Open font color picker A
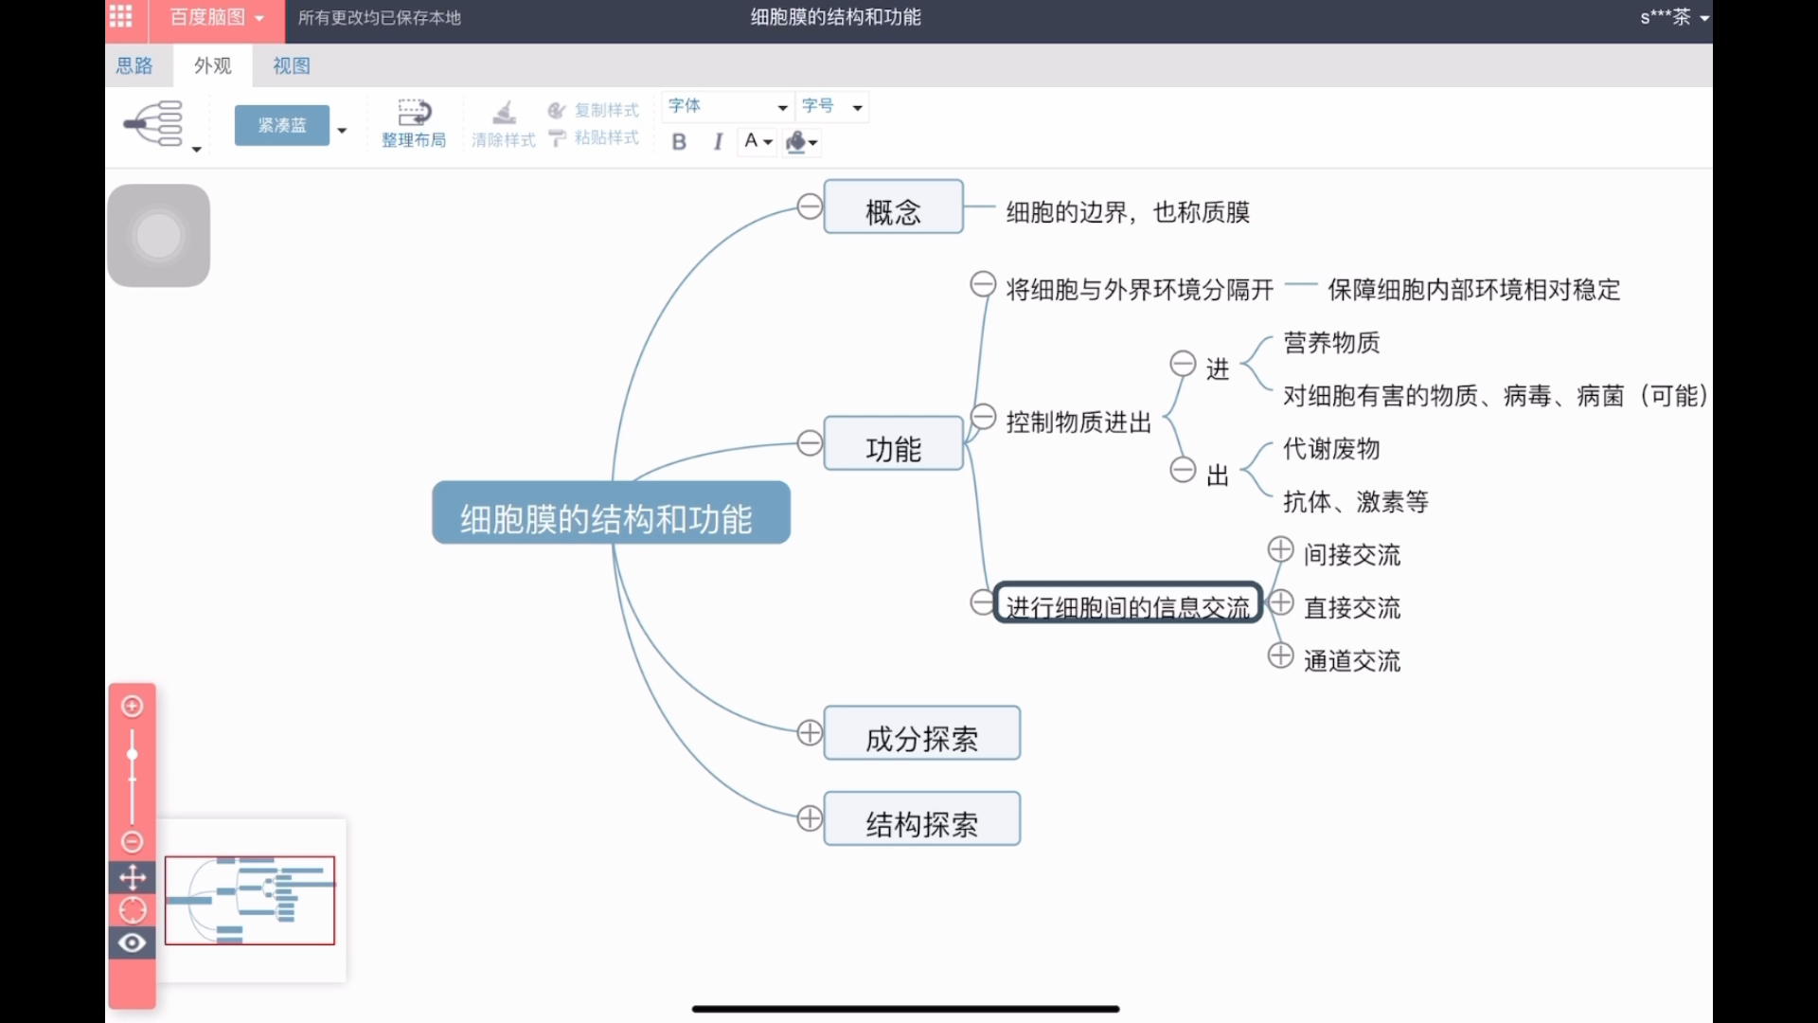Image resolution: width=1818 pixels, height=1023 pixels. tap(757, 141)
